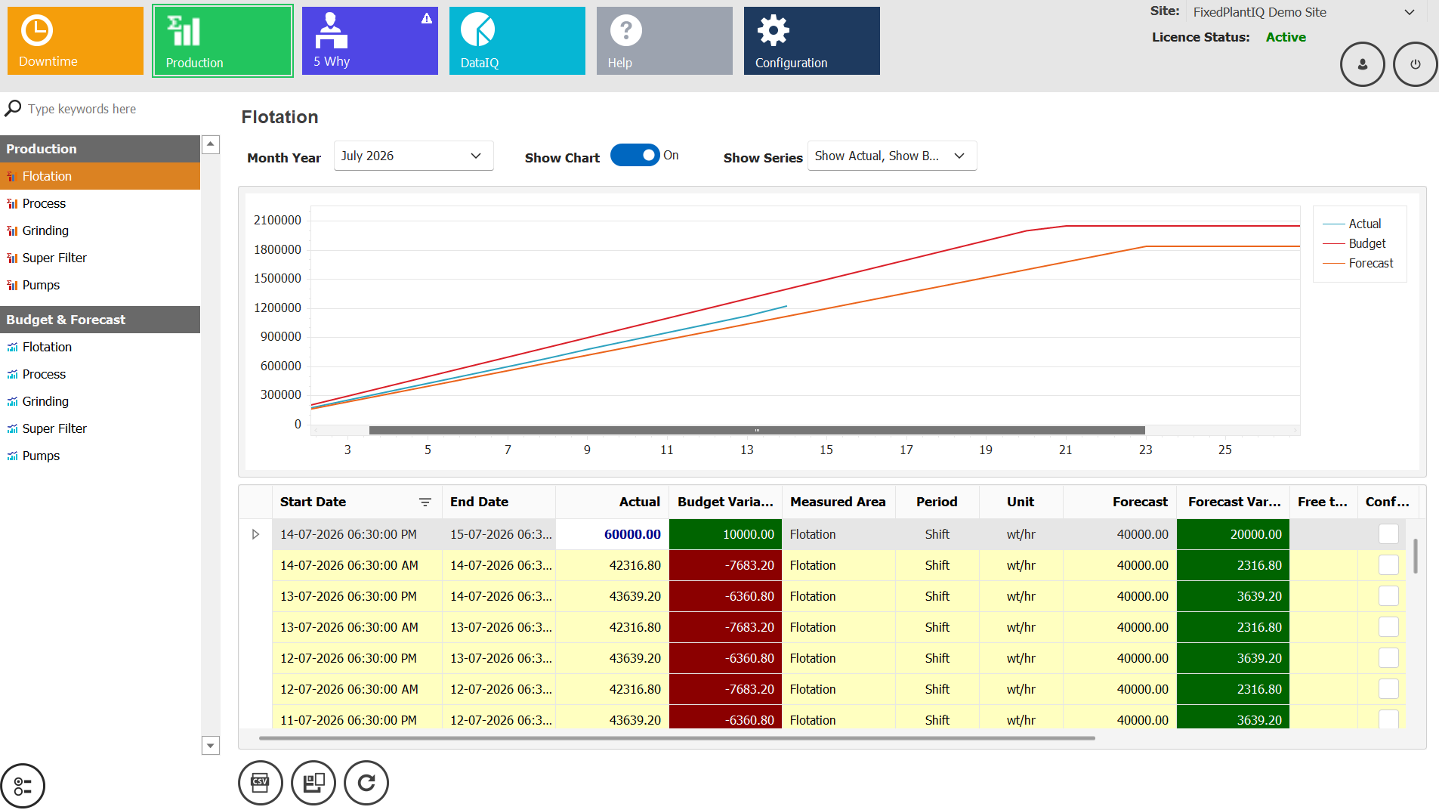
Task: Toggle the Budget series in legend
Action: [x=1354, y=243]
